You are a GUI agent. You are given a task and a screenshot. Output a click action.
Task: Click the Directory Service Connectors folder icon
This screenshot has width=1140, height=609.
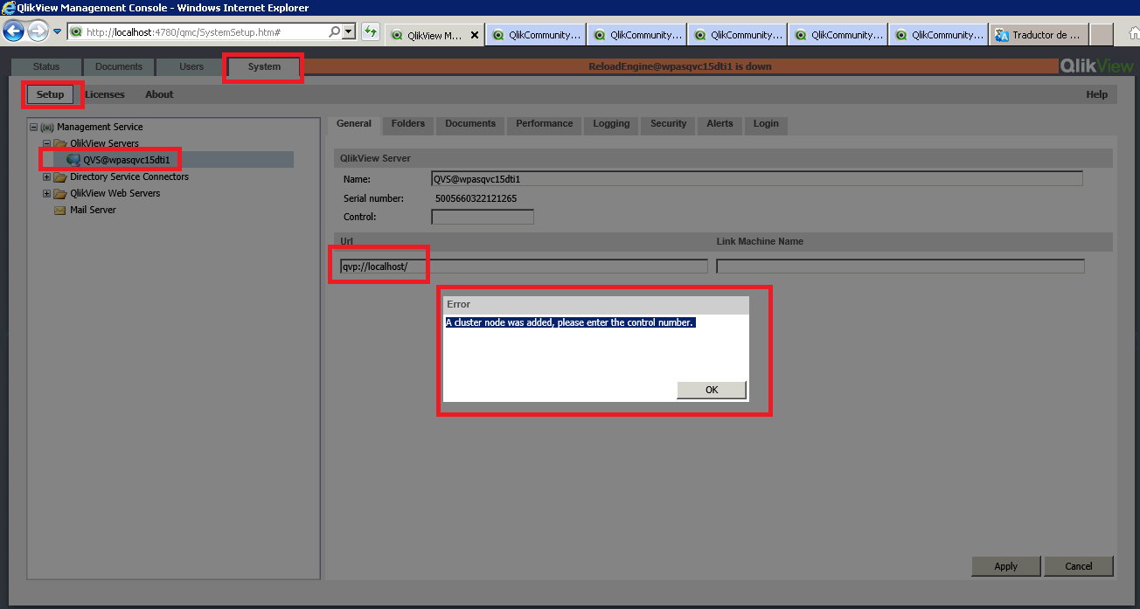60,176
